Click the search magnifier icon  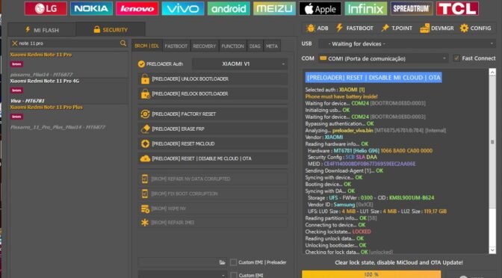(123, 43)
